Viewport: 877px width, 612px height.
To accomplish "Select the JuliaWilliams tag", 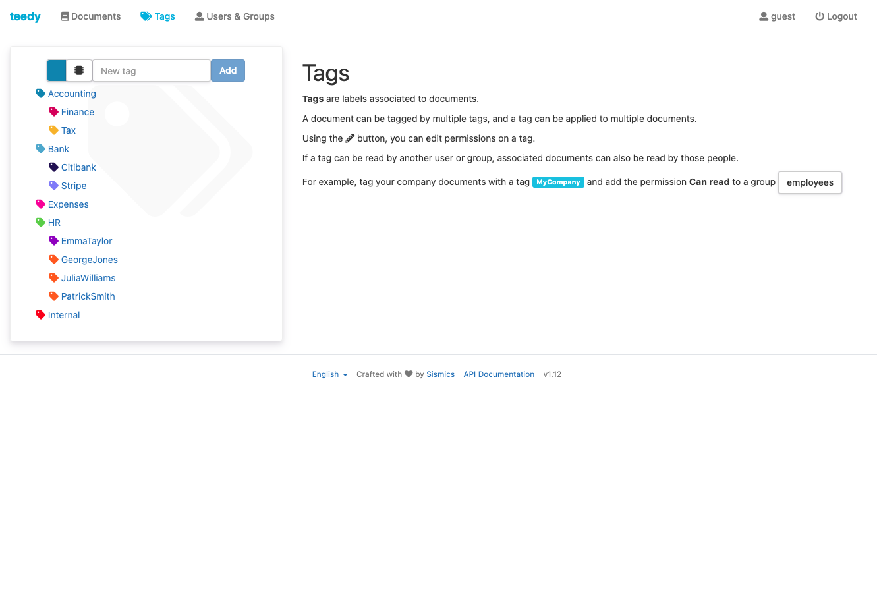I will tap(88, 278).
